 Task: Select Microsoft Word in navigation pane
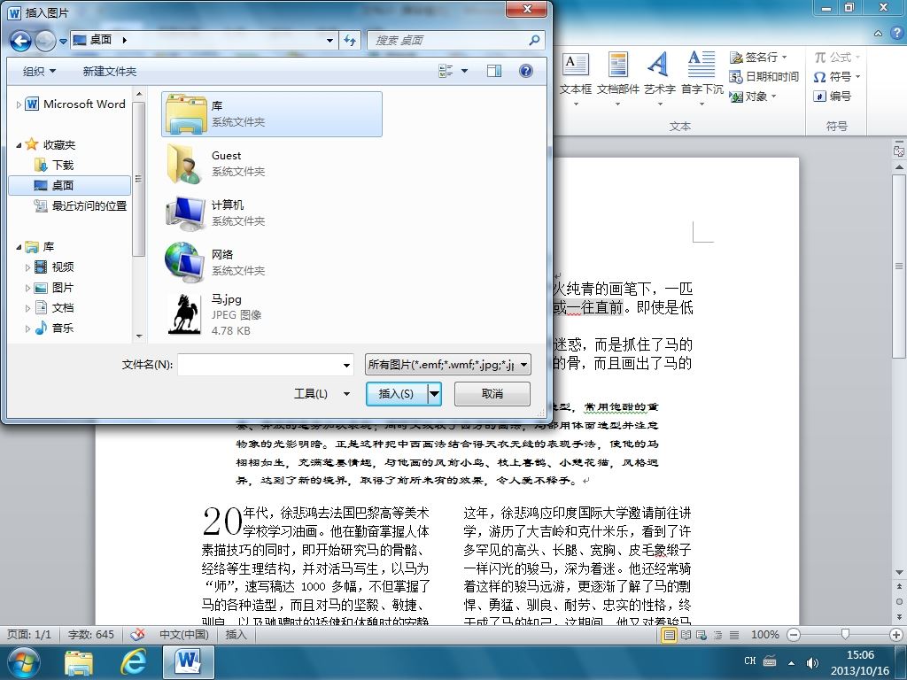75,104
